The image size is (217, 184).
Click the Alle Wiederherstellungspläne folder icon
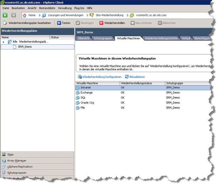(x=10, y=42)
